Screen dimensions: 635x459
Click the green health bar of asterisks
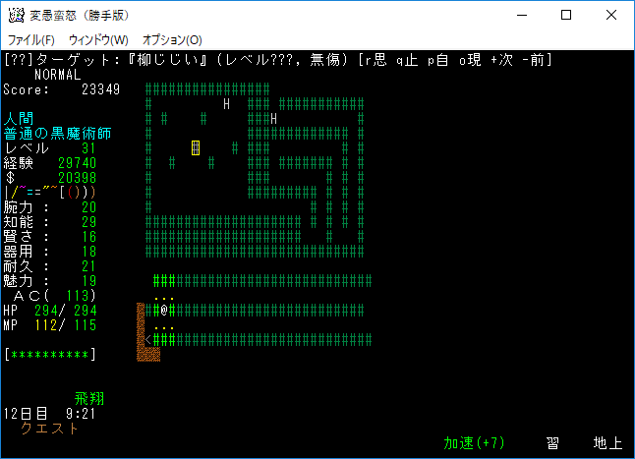(x=49, y=354)
